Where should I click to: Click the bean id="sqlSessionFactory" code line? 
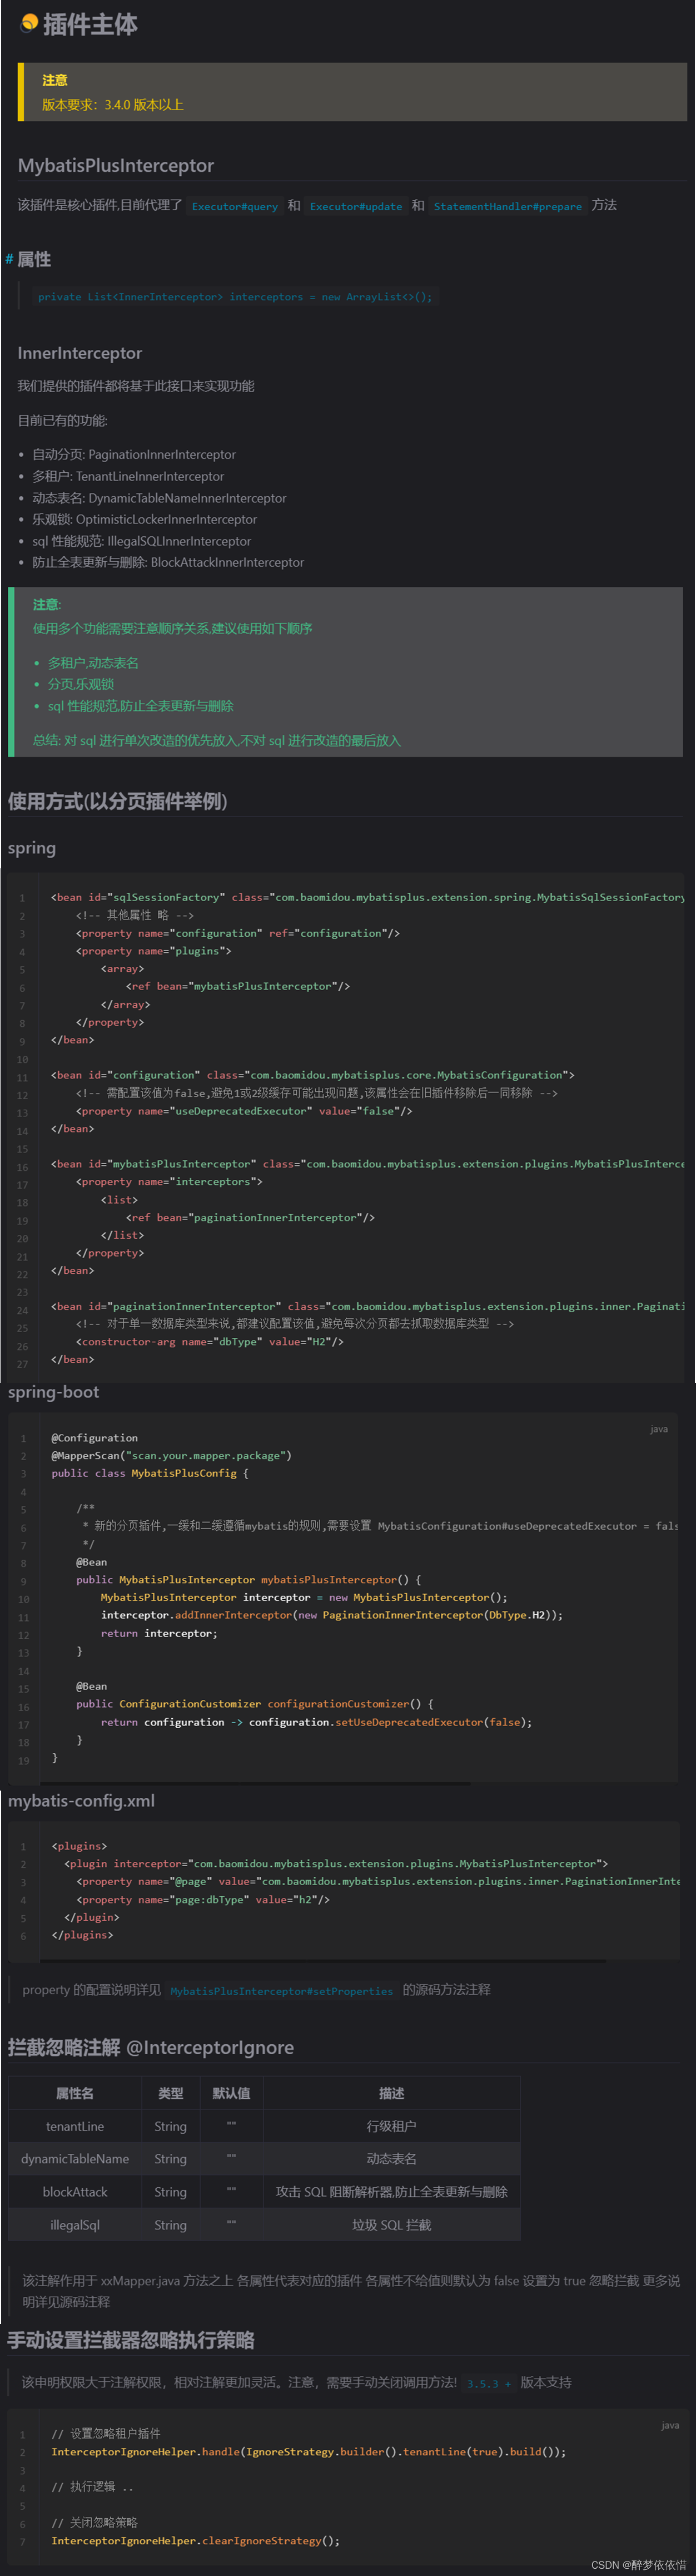(x=368, y=897)
